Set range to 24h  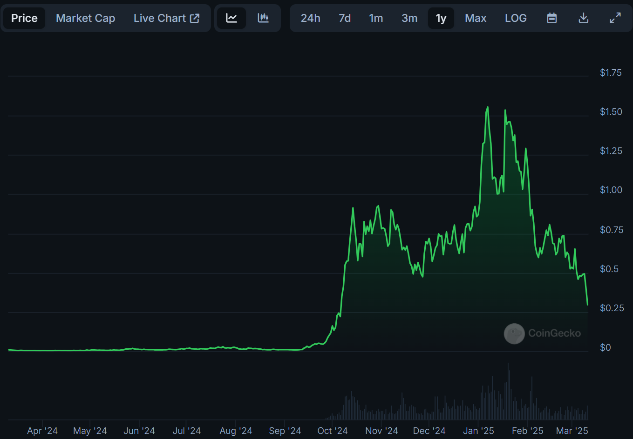310,18
